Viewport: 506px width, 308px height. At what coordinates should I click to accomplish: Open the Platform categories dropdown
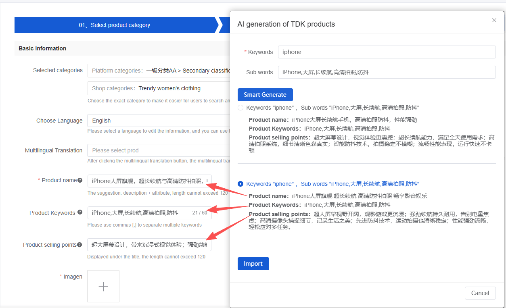159,71
